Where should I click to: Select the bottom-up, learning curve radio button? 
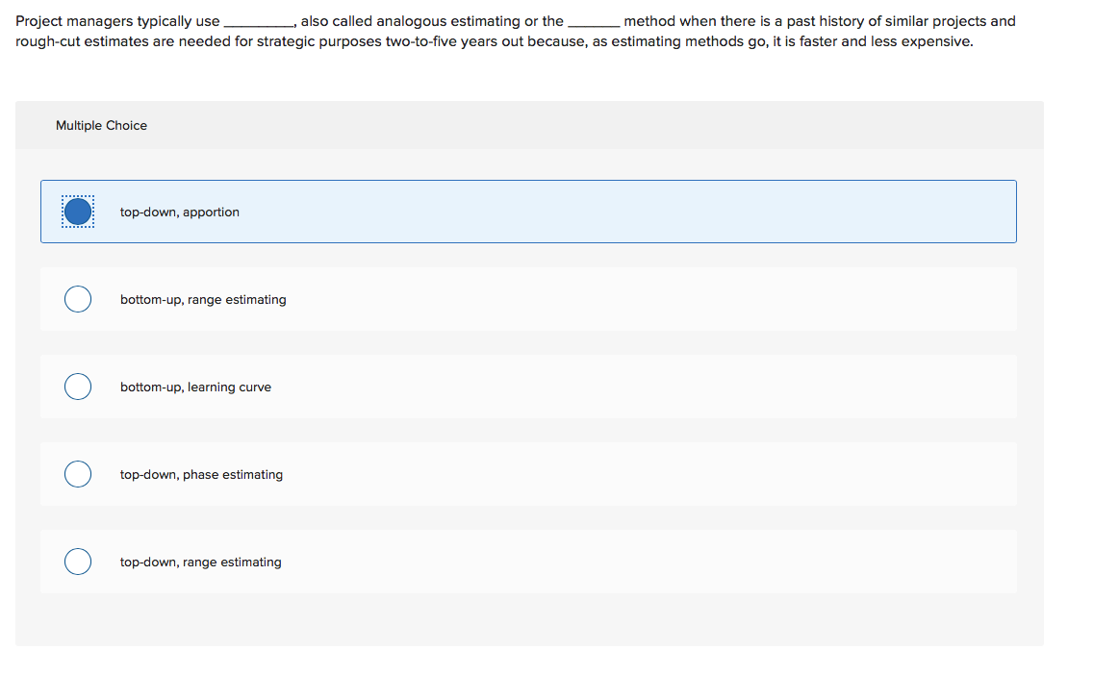click(78, 387)
